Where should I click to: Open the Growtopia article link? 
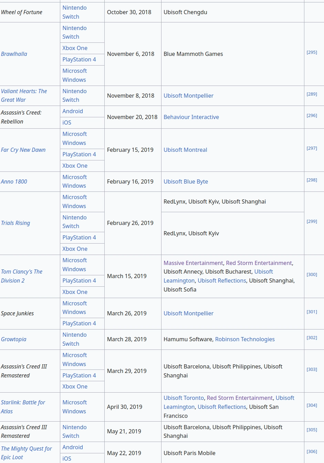click(x=14, y=339)
